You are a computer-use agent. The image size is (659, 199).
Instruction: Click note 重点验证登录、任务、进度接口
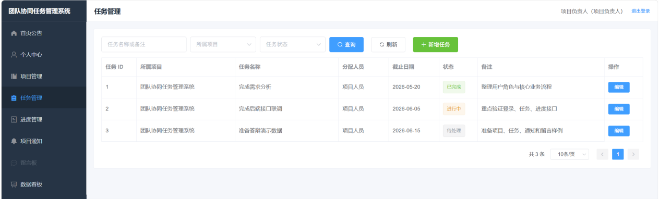point(519,109)
